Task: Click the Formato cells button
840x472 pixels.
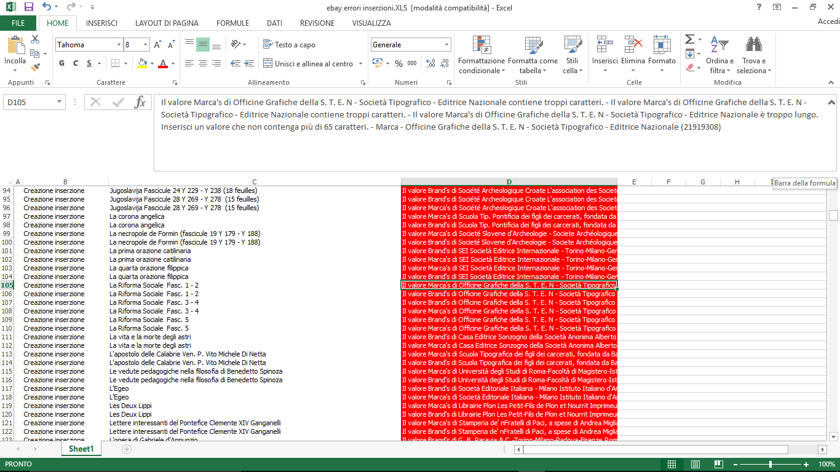Action: click(662, 54)
